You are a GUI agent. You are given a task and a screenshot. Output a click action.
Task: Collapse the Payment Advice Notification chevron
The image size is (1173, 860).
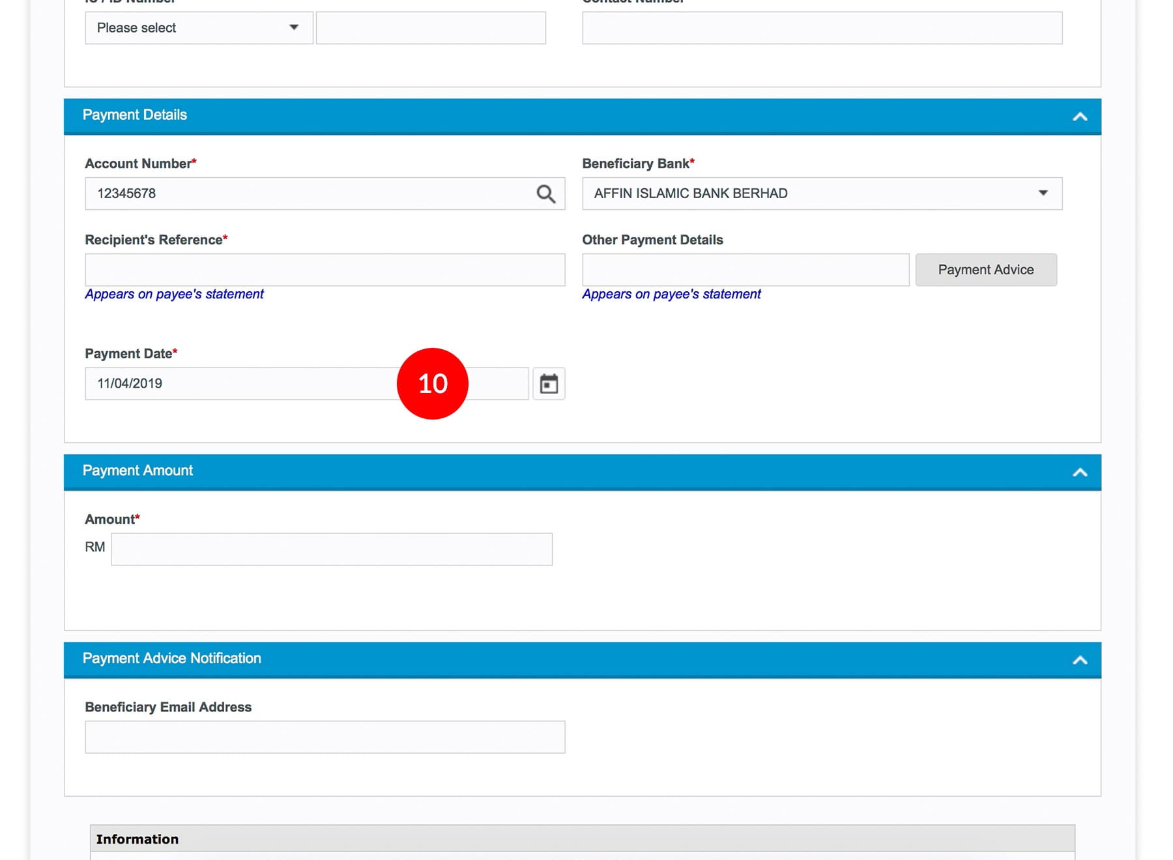tap(1080, 660)
